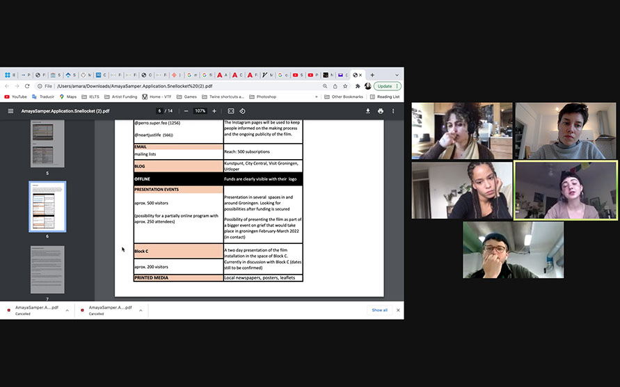This screenshot has width=620, height=387.
Task: Reload the browser page
Action: pos(26,86)
